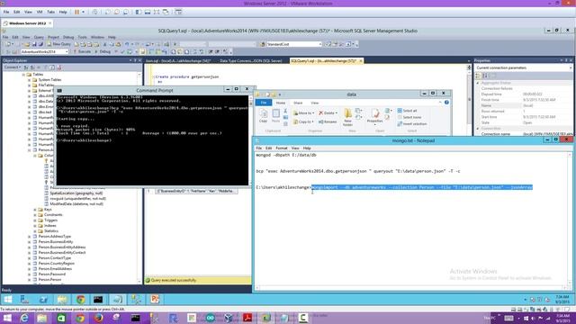
Task: Click New folder icon in Explorer ribbon
Action: [x=347, y=117]
